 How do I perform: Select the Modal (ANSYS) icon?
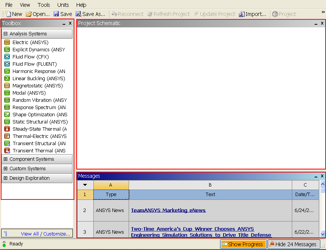[7, 93]
